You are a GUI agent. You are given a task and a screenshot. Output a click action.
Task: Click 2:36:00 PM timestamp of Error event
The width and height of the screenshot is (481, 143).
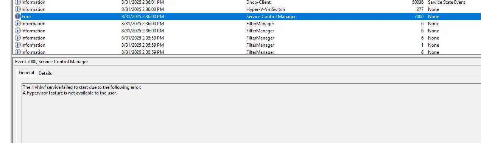143,17
